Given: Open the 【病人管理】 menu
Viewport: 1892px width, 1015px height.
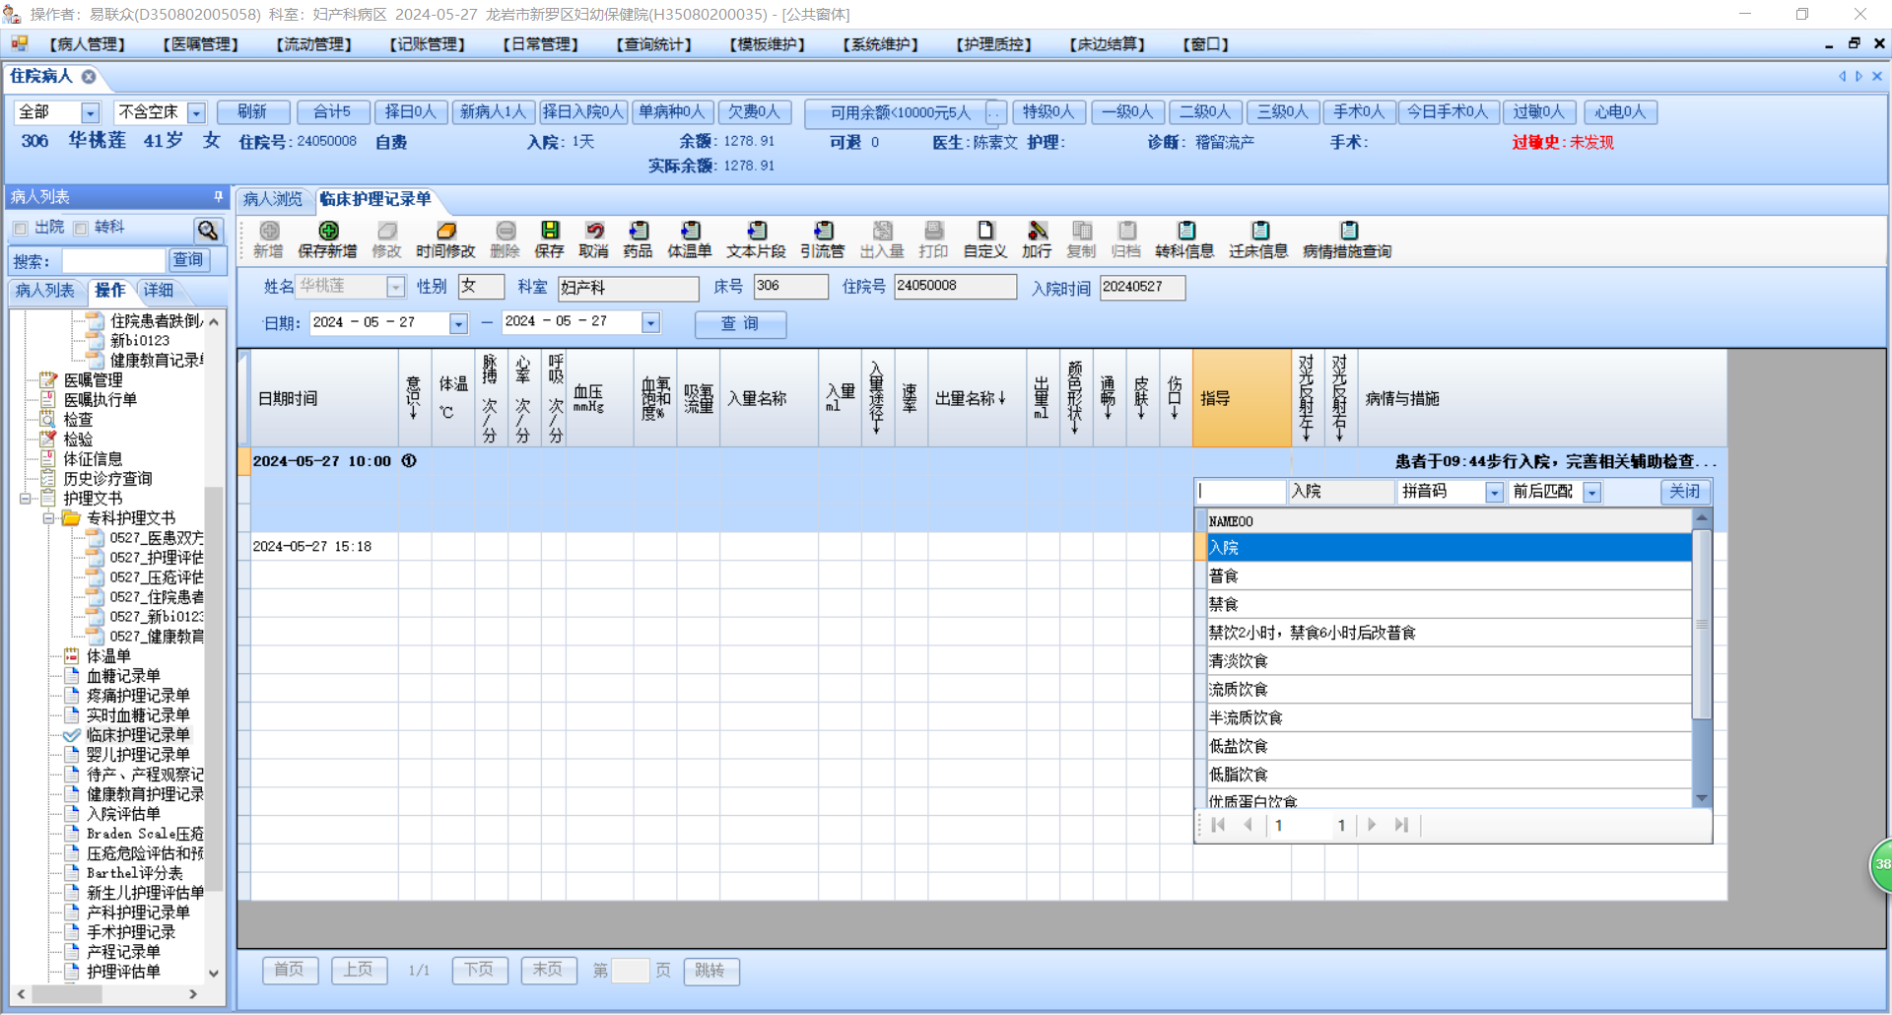Looking at the screenshot, I should (x=88, y=44).
